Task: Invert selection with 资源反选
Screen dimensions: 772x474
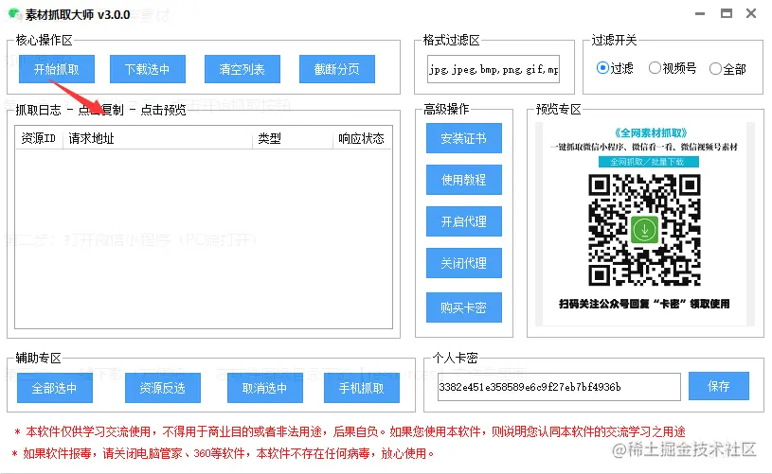Action: coord(163,388)
